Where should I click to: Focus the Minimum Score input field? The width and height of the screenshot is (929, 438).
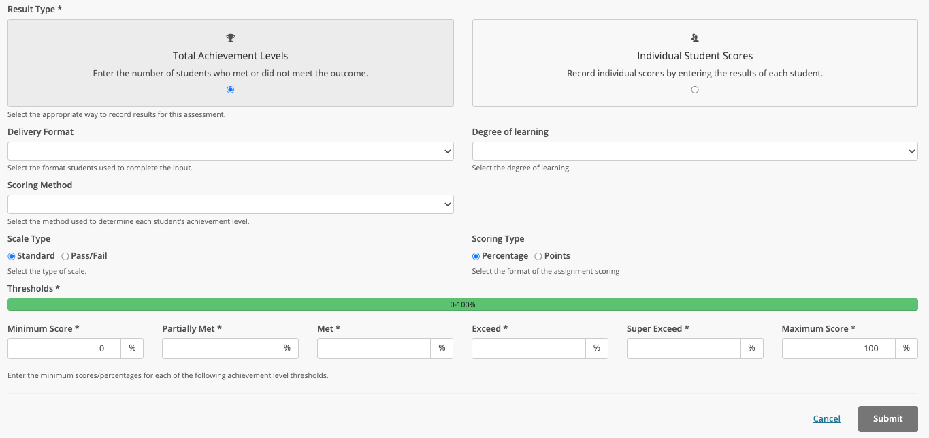[65, 348]
